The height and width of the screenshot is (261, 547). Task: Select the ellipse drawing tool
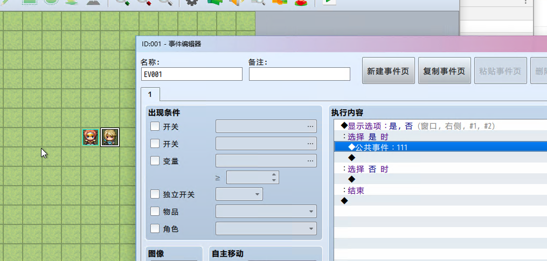(51, 2)
